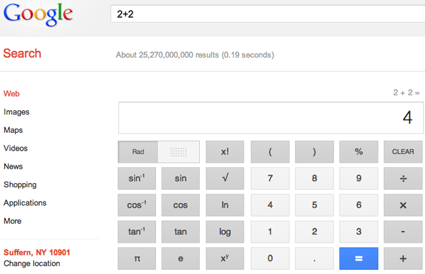Click the division operator key
The image size is (425, 274).
402,178
